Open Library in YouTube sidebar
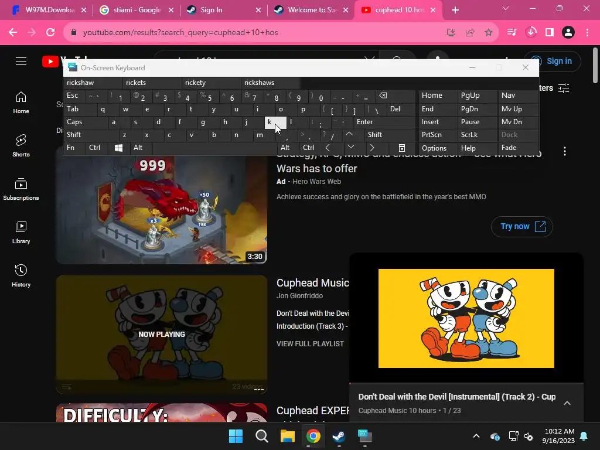The width and height of the screenshot is (600, 450). (x=21, y=232)
